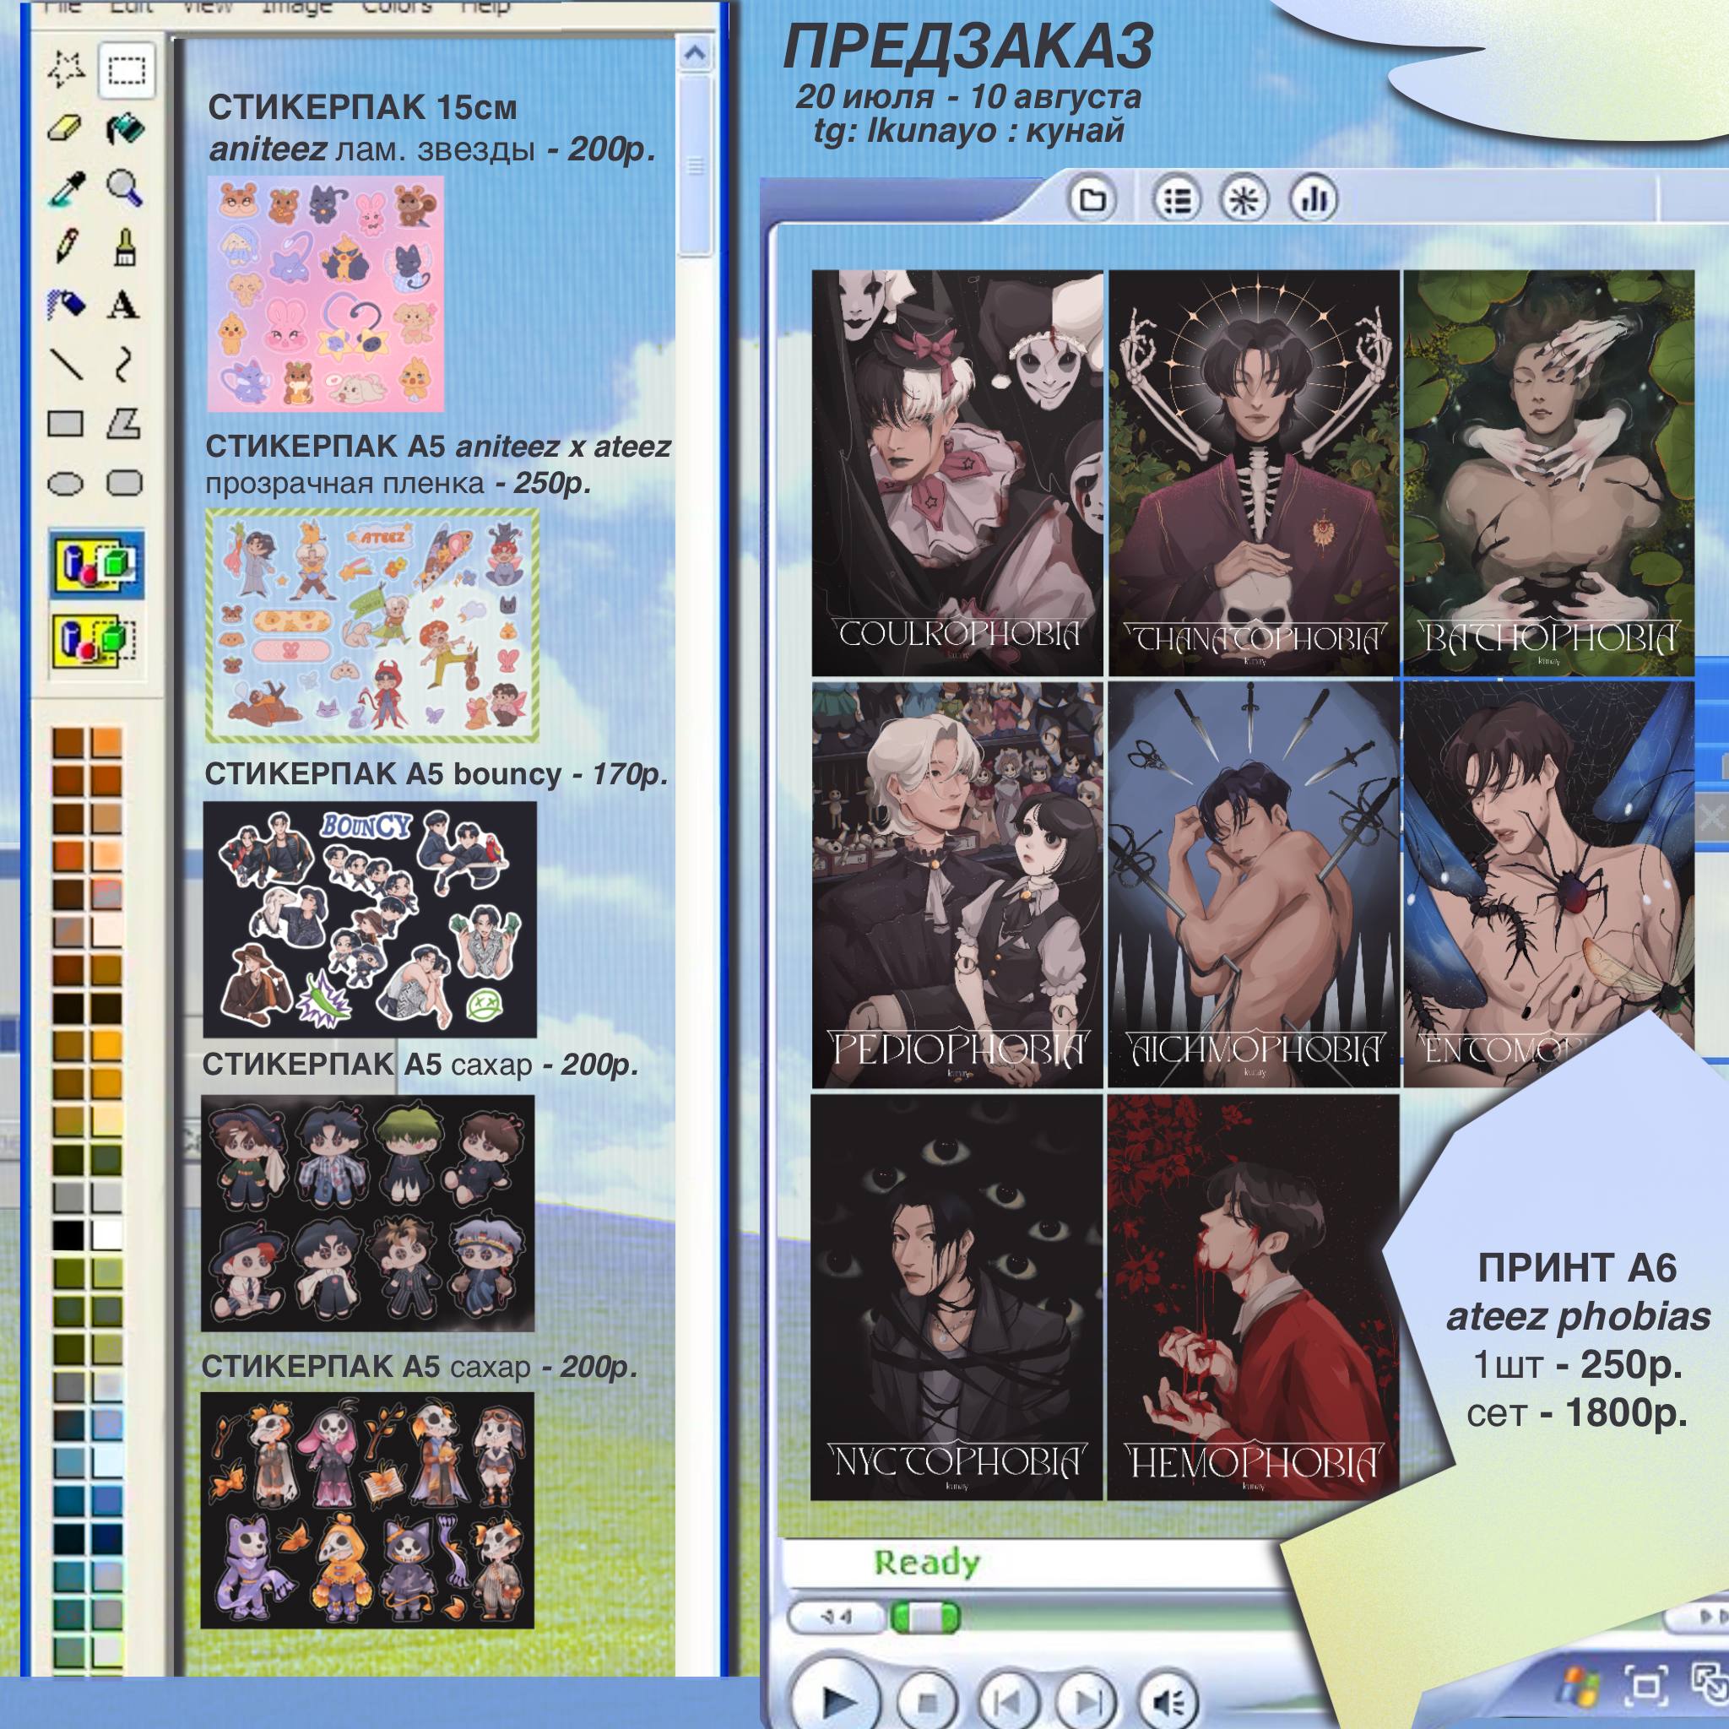Click the 'tg: Ikunayo : кунай' contact text
Viewport: 1729px width, 1729px height.
(968, 131)
